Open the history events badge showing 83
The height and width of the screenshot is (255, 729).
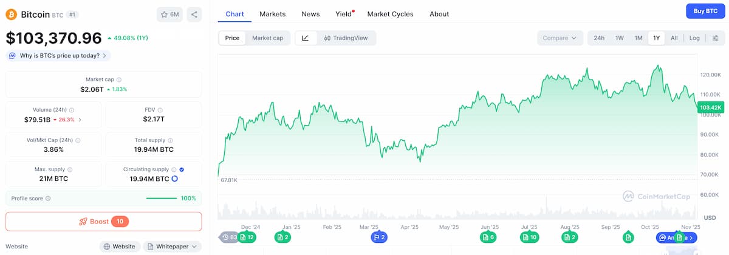tap(229, 237)
